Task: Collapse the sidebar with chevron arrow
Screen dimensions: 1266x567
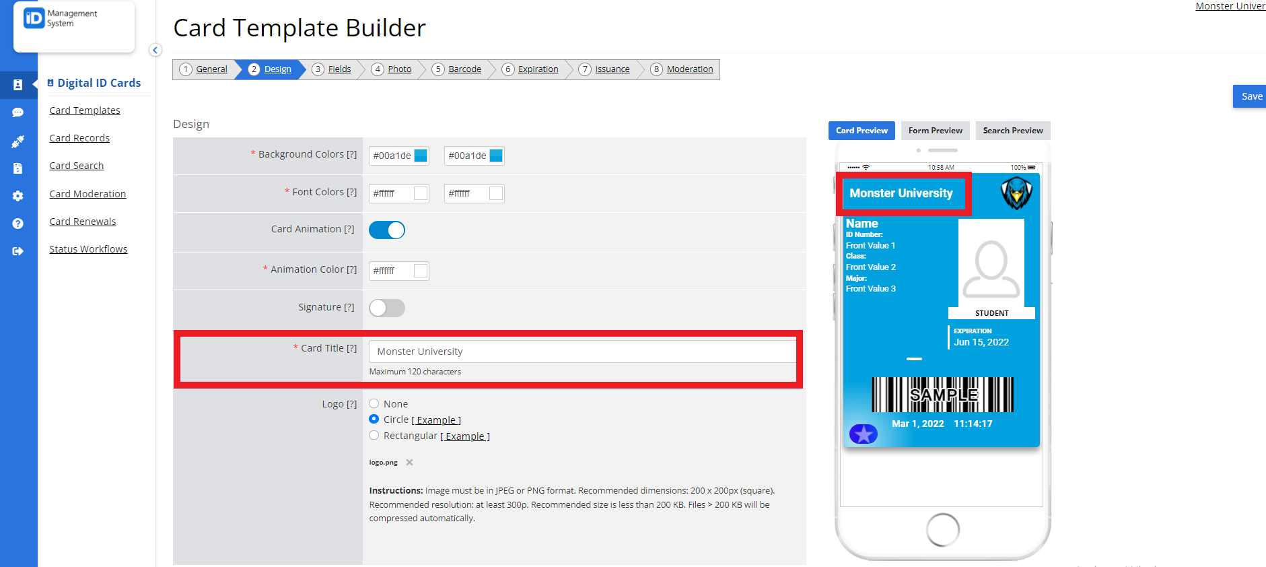Action: 155,50
